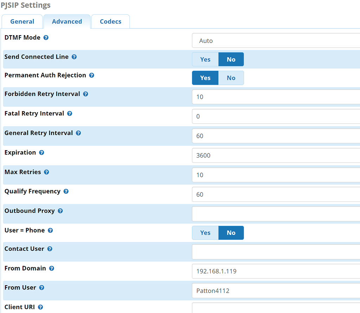Image resolution: width=360 pixels, height=313 pixels.
Task: View help for Forbidden Retry Interval
Action: [86, 94]
